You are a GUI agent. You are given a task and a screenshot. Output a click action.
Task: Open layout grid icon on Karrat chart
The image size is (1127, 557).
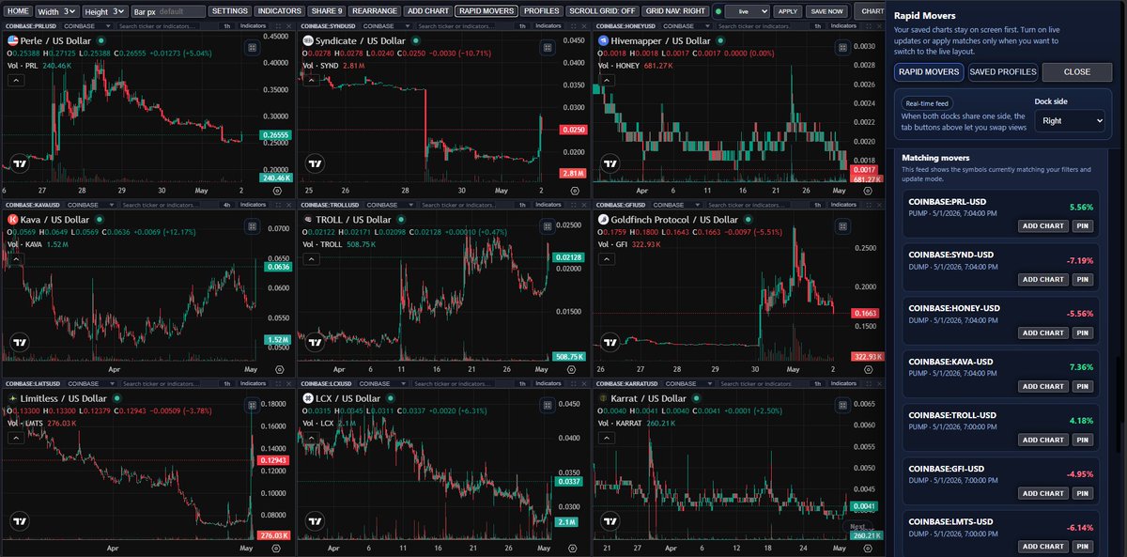(841, 405)
